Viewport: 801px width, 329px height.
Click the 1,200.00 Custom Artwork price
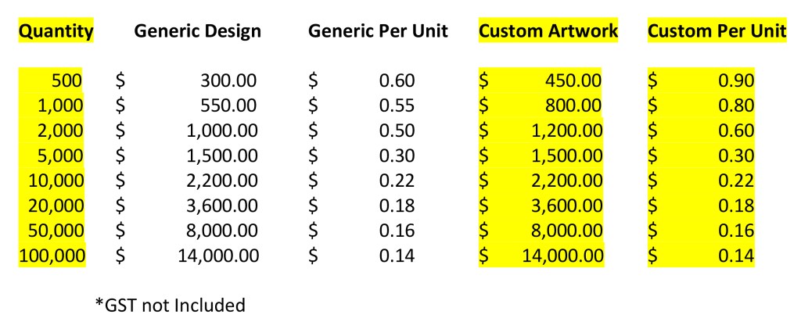pos(566,131)
